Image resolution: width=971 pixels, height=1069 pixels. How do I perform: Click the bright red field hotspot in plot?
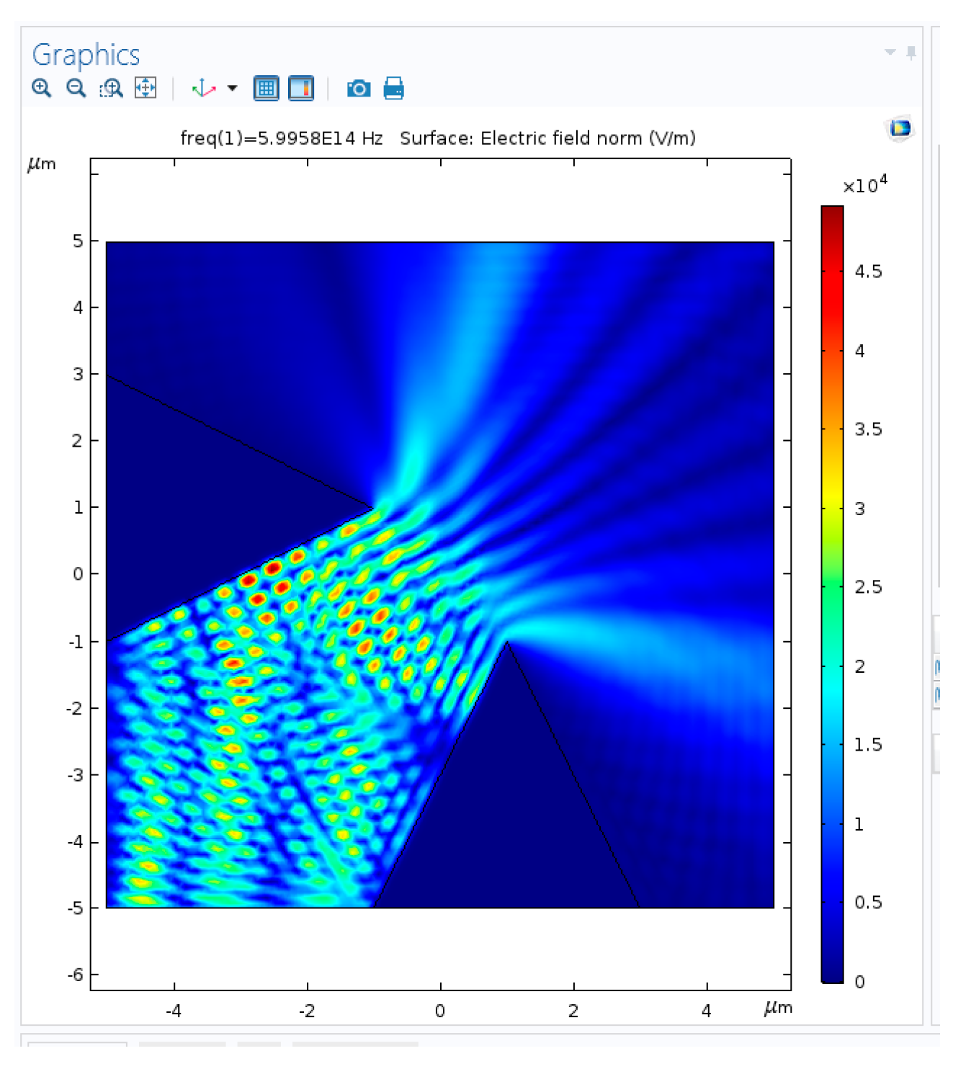pyautogui.click(x=272, y=568)
